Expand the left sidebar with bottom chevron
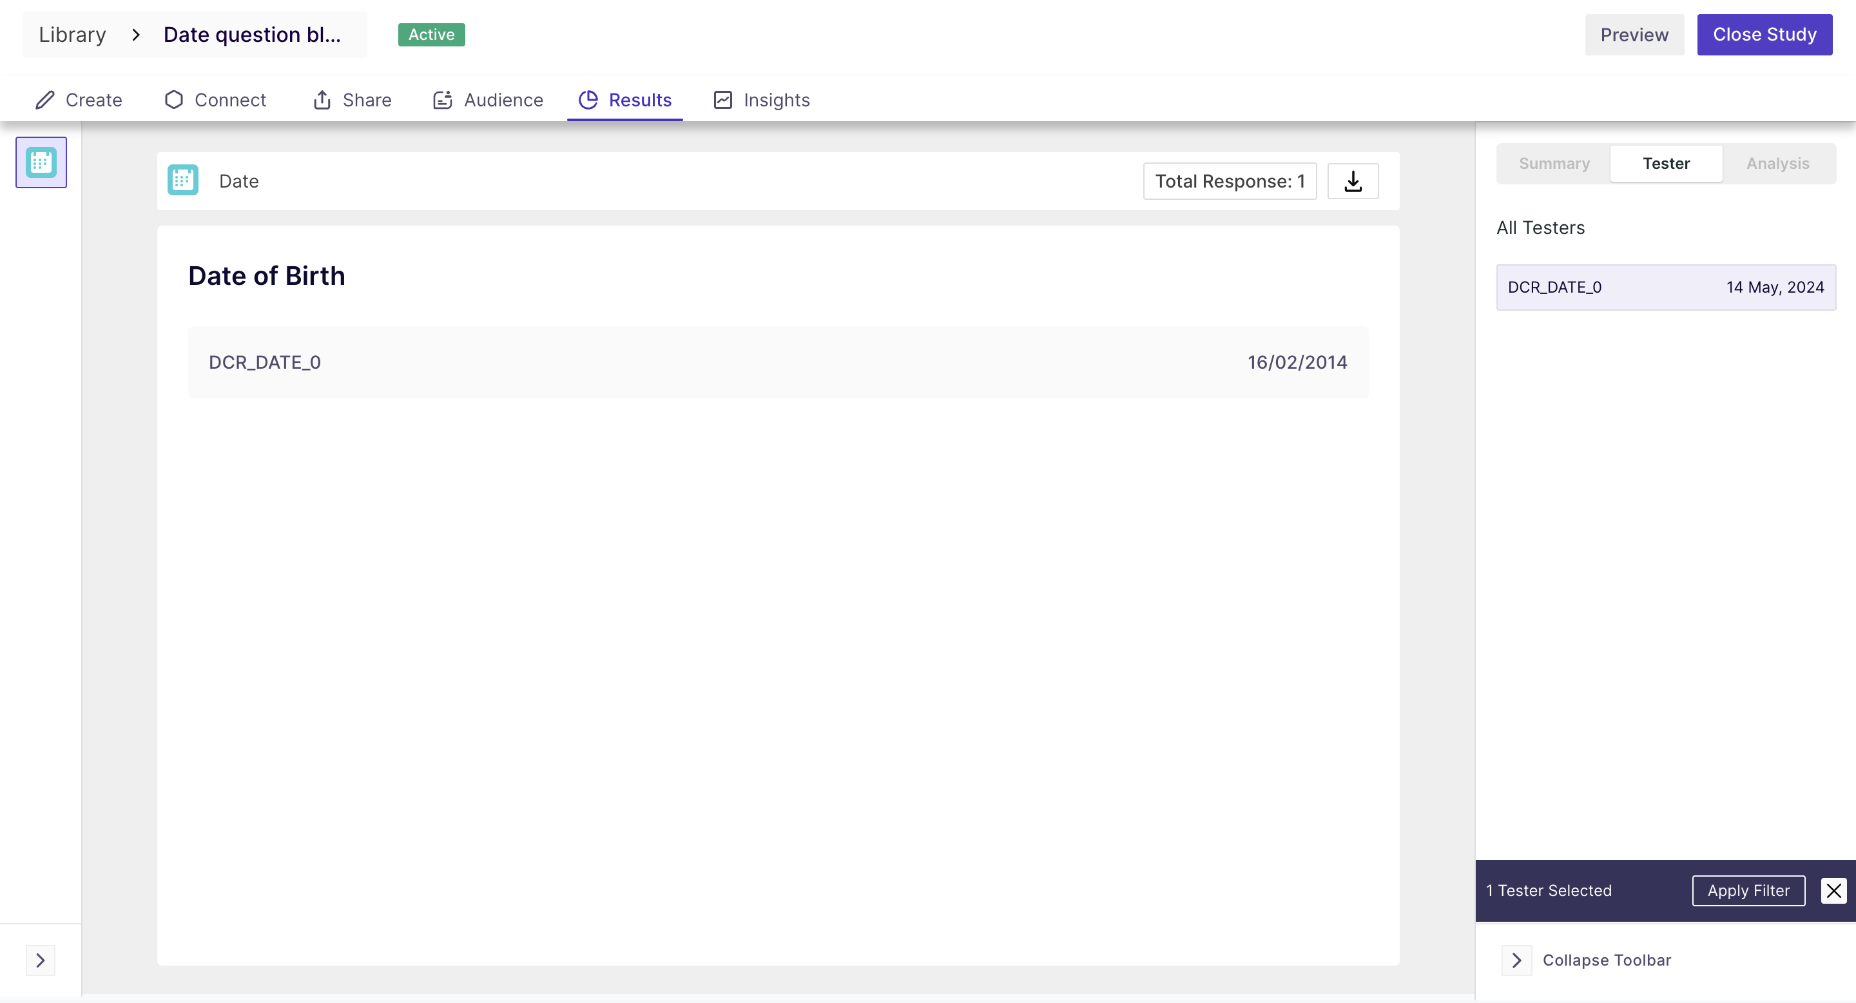The image size is (1856, 1003). (x=41, y=960)
